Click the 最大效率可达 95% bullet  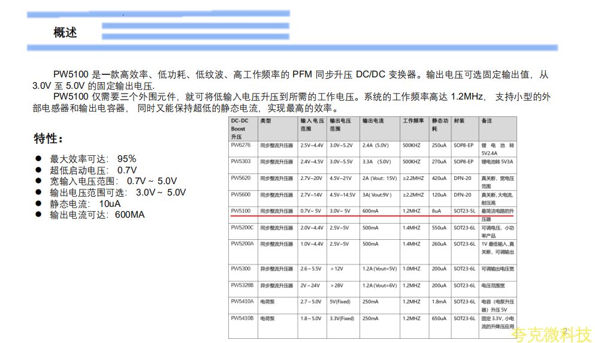click(93, 159)
